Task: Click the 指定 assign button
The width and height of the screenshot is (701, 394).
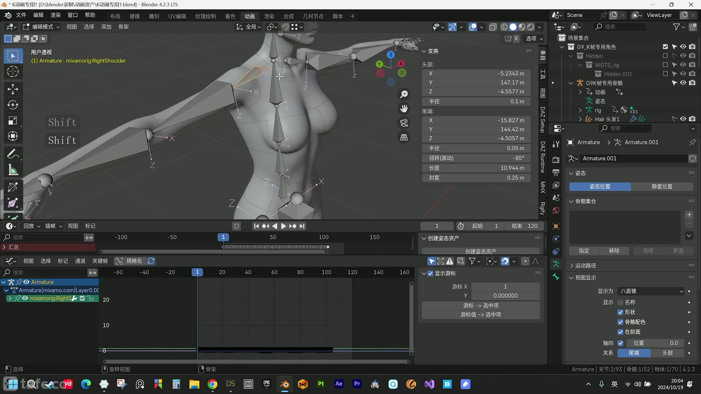Action: [x=584, y=251]
